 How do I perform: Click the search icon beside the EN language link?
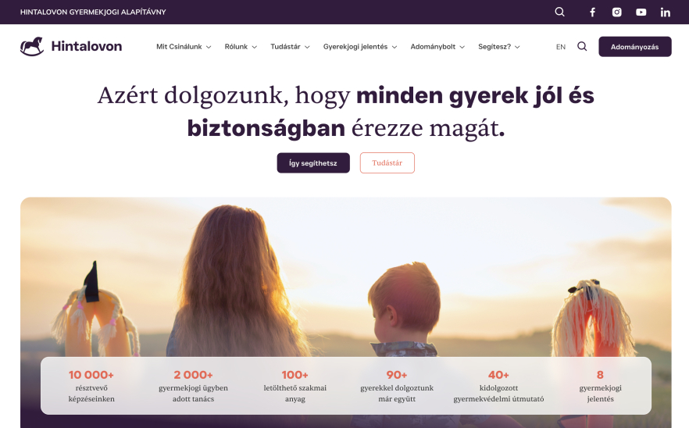(582, 46)
